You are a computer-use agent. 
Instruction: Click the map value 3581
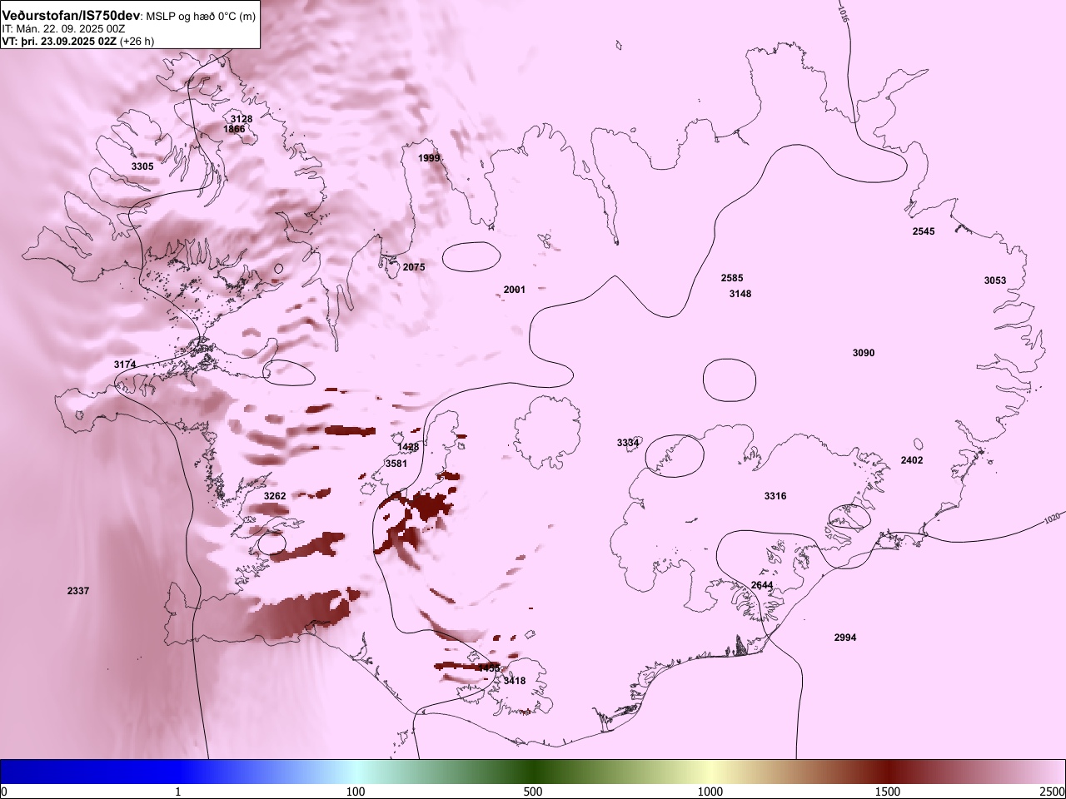[x=396, y=464]
